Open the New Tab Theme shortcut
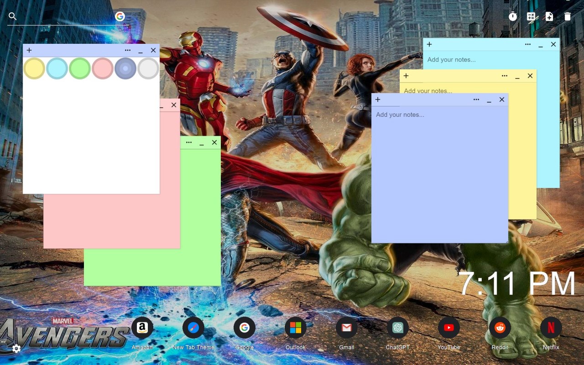 pos(193,328)
